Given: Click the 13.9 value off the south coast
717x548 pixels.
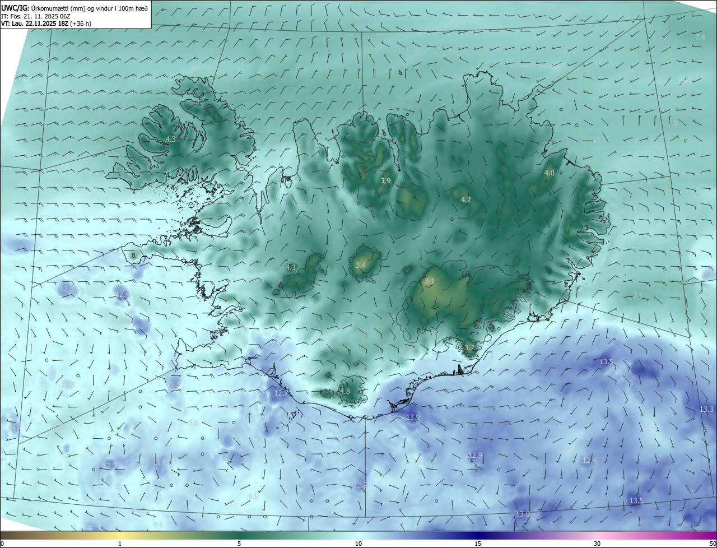Looking at the screenshot, I should click(413, 417).
